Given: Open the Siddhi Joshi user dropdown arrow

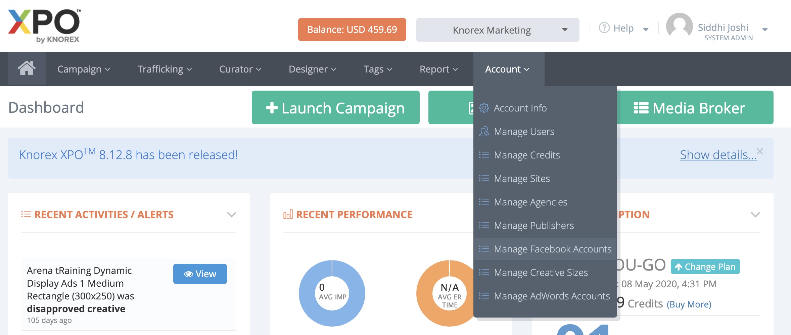Looking at the screenshot, I should point(765,30).
